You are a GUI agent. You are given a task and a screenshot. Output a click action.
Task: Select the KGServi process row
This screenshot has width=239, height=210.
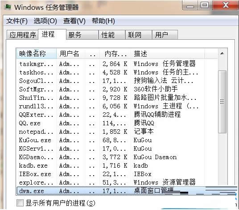[x=117, y=148]
